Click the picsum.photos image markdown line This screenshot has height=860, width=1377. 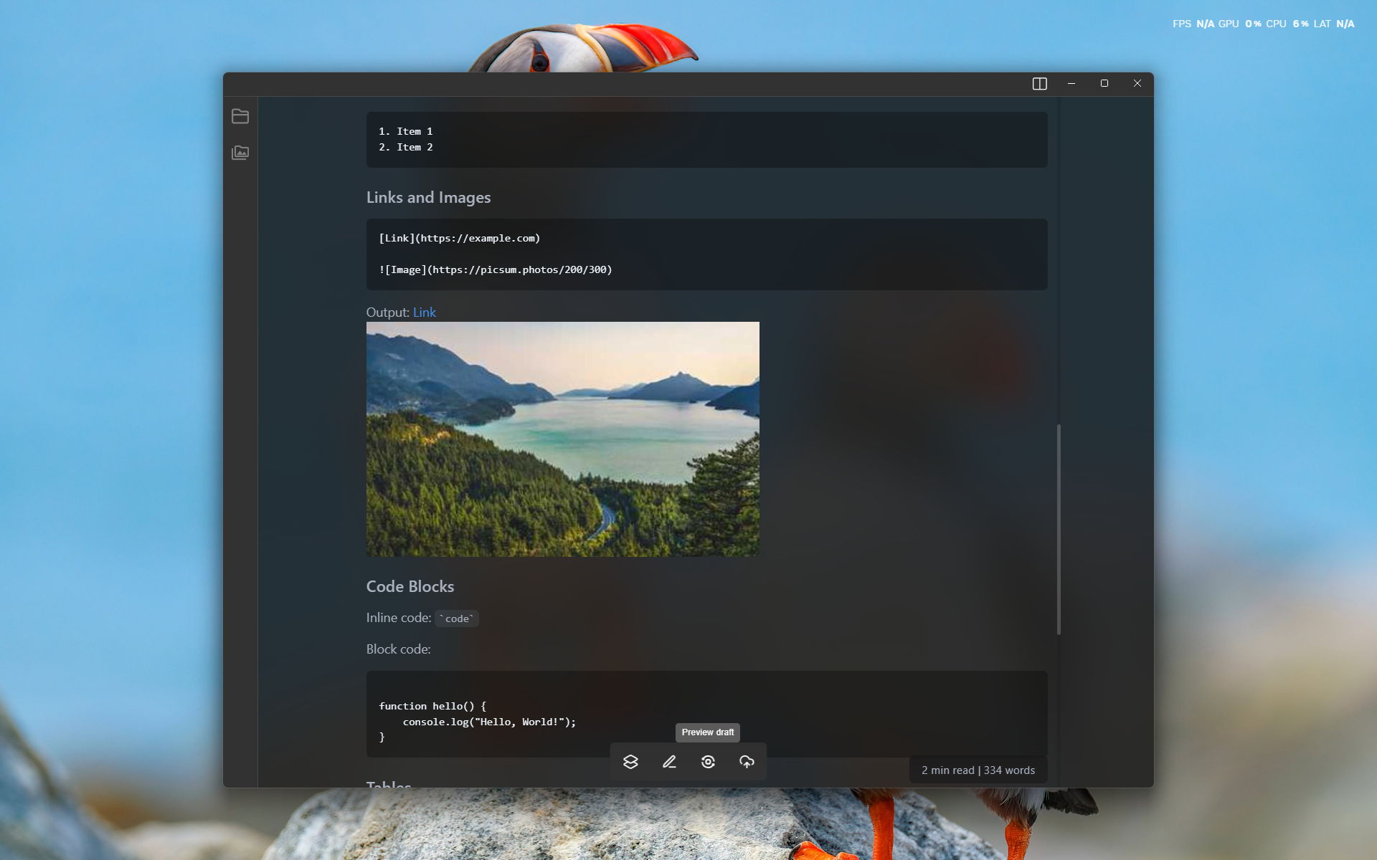pyautogui.click(x=496, y=270)
